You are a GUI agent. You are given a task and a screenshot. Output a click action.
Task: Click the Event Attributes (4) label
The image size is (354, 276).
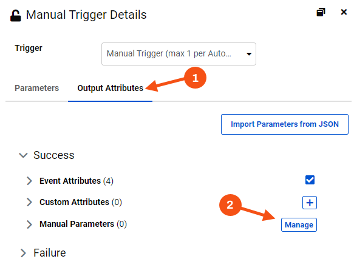[77, 181]
